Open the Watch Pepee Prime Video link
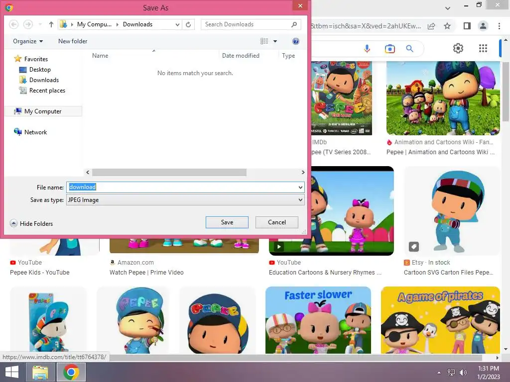Viewport: 510px width, 382px height. coord(146,273)
